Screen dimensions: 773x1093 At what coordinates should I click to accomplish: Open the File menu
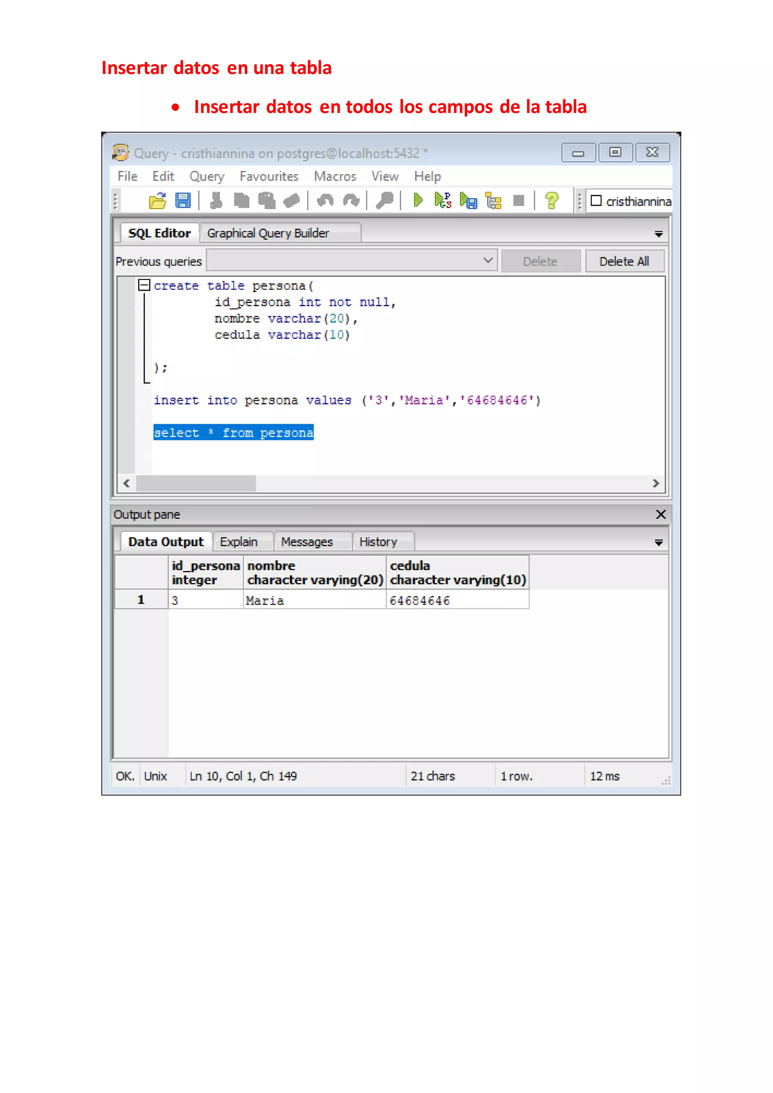pyautogui.click(x=128, y=176)
